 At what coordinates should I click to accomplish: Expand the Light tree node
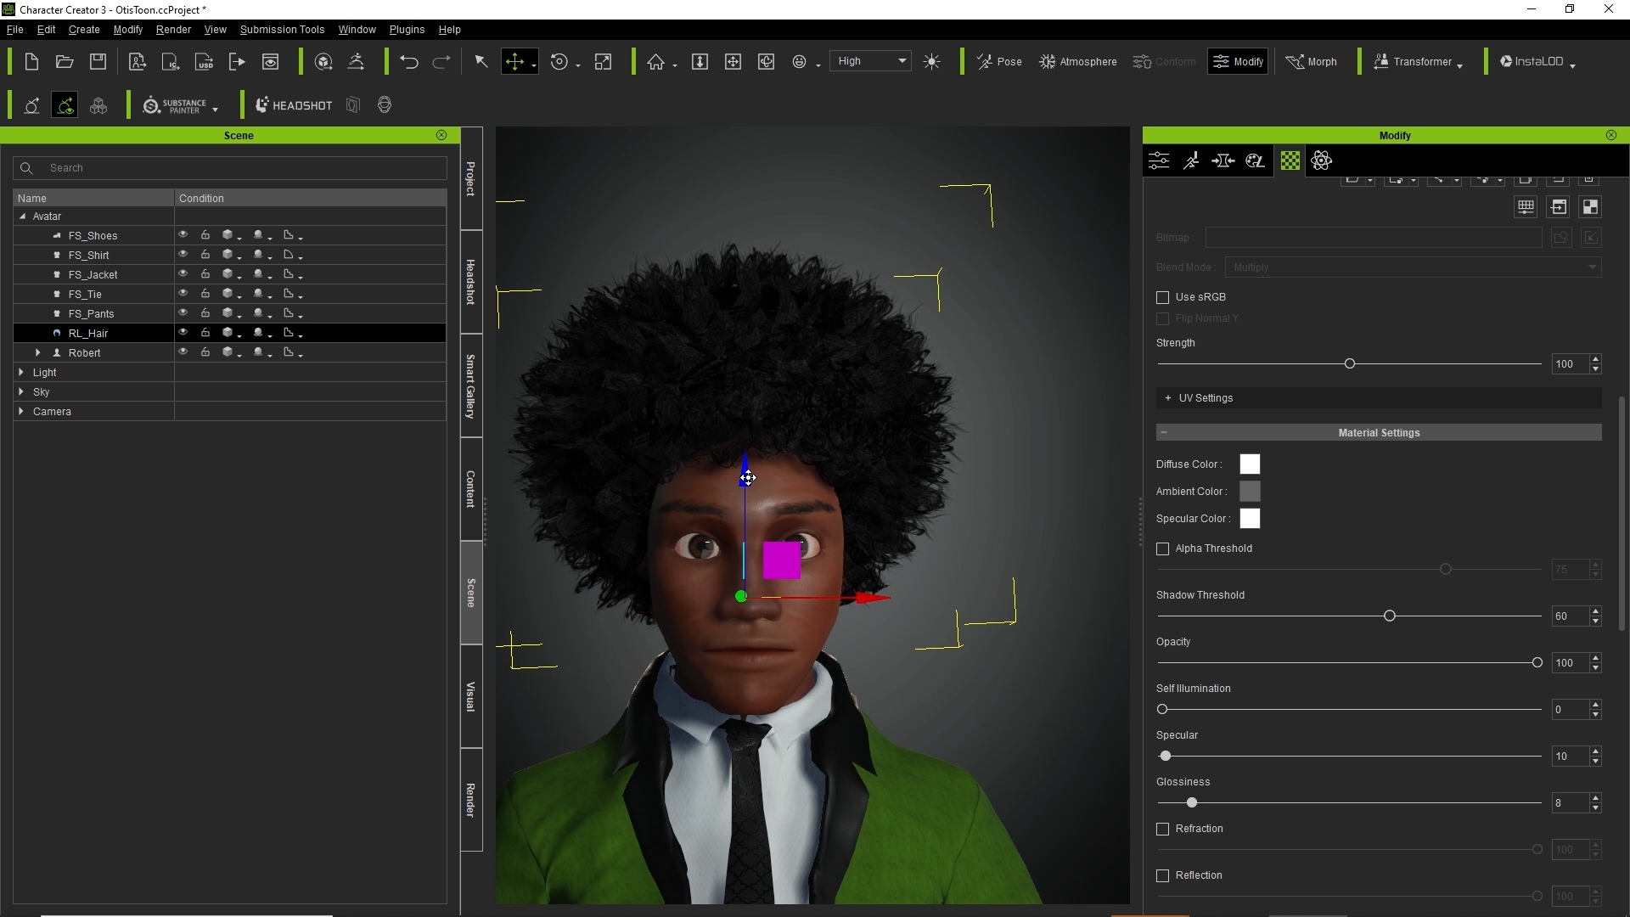pyautogui.click(x=21, y=372)
